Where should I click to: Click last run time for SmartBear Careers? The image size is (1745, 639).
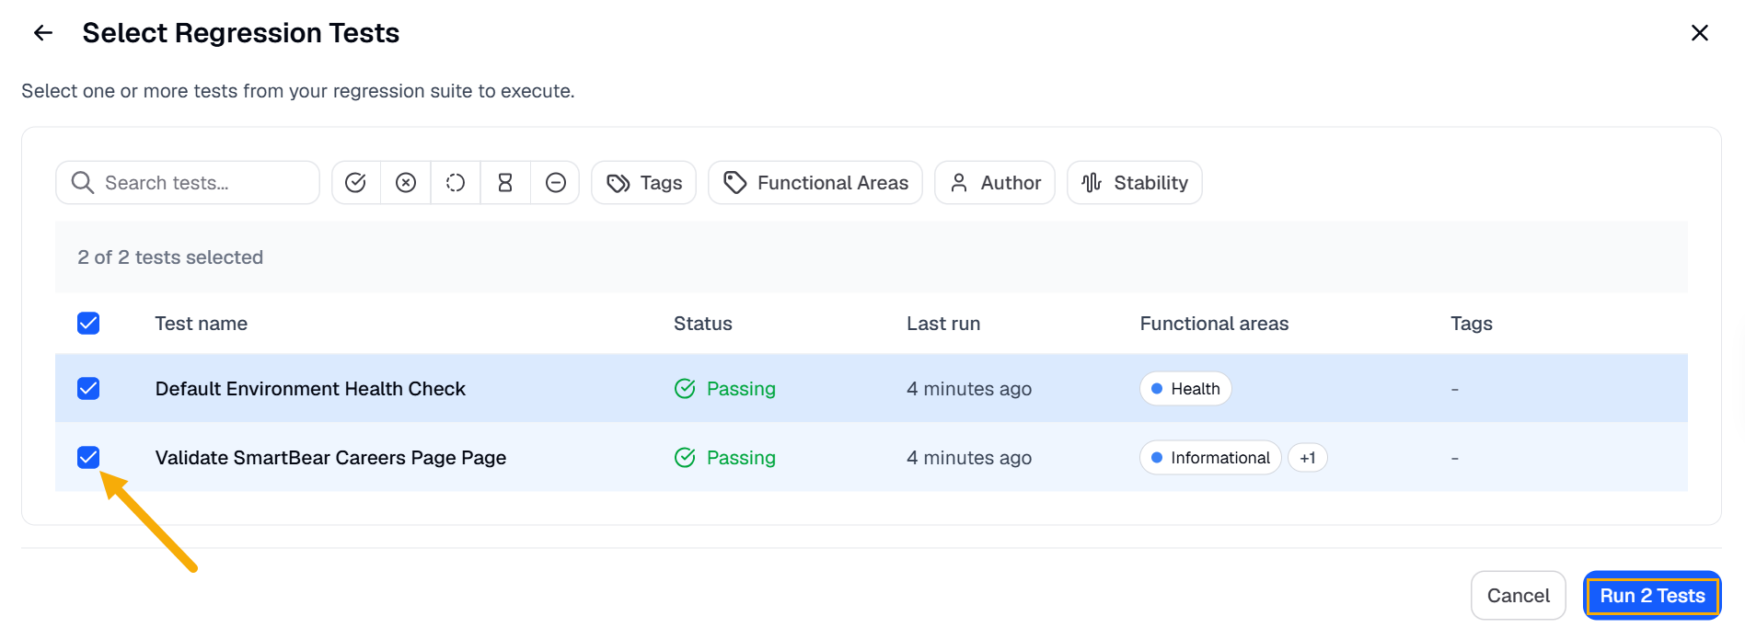[969, 458]
